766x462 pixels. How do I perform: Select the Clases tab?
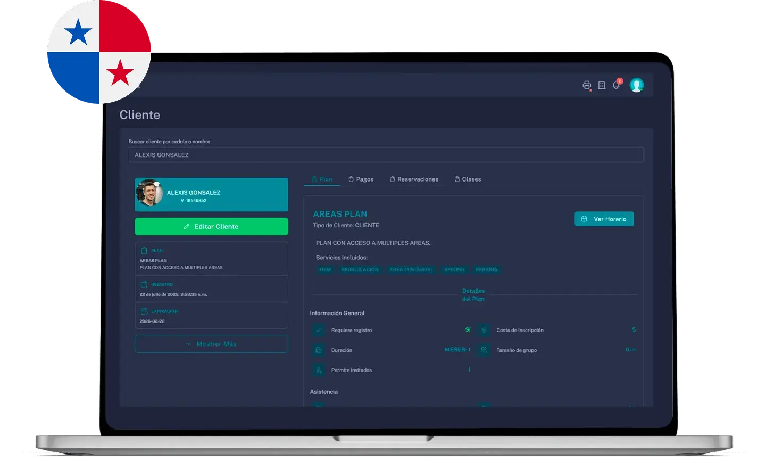[468, 179]
